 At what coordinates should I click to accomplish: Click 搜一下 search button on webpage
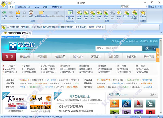point(150,48)
